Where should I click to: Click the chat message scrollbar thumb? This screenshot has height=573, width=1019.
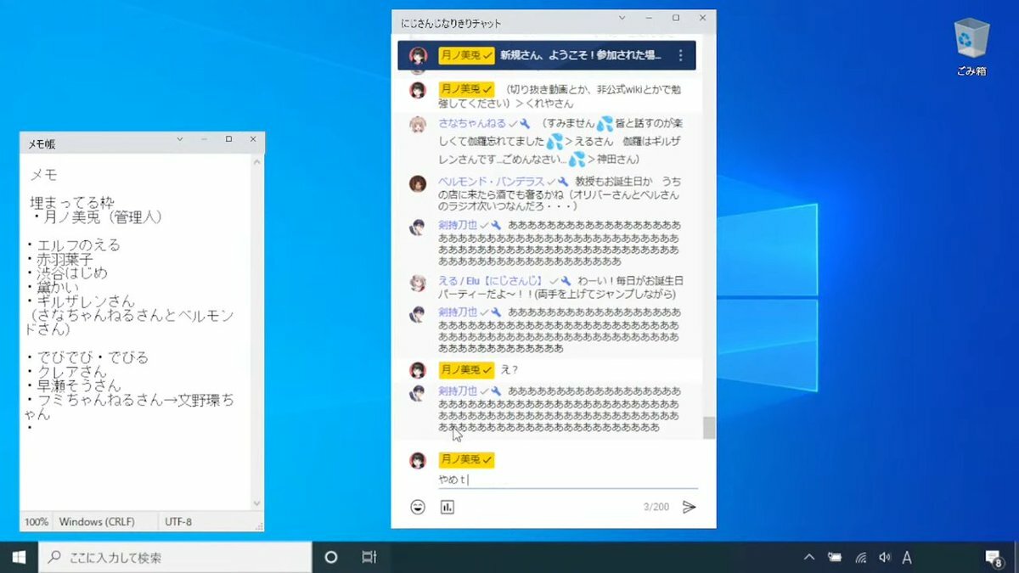tap(709, 427)
